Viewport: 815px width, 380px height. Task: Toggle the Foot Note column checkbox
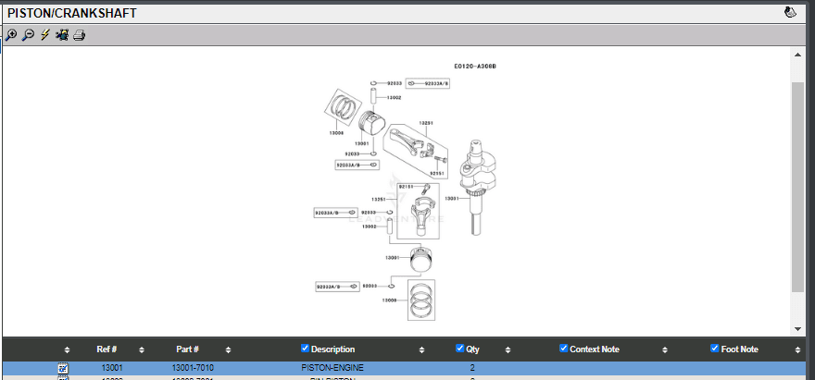(715, 349)
